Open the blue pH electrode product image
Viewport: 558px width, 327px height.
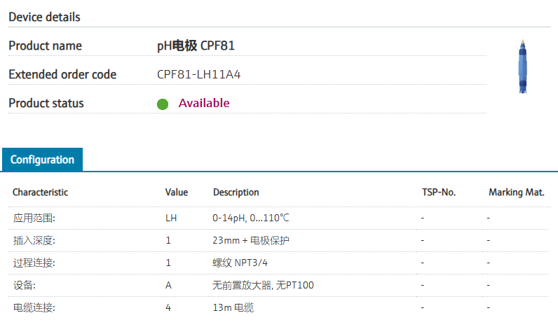[x=522, y=67]
